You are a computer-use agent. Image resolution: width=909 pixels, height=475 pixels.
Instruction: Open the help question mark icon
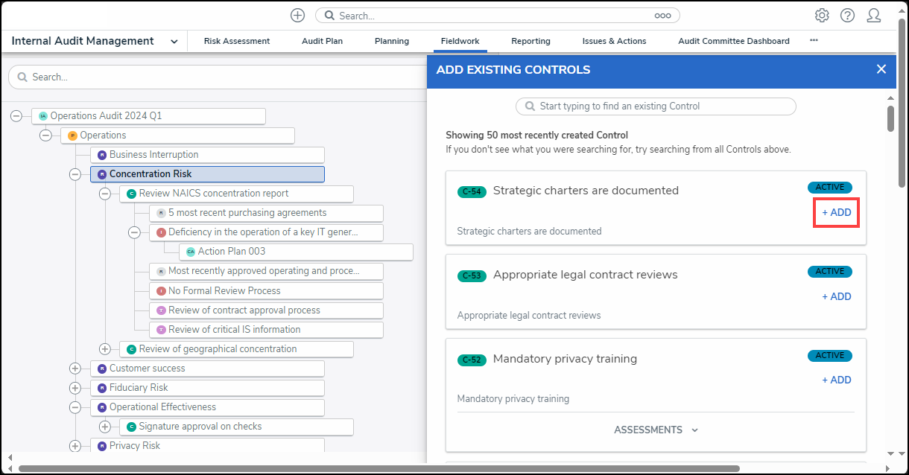pos(847,16)
